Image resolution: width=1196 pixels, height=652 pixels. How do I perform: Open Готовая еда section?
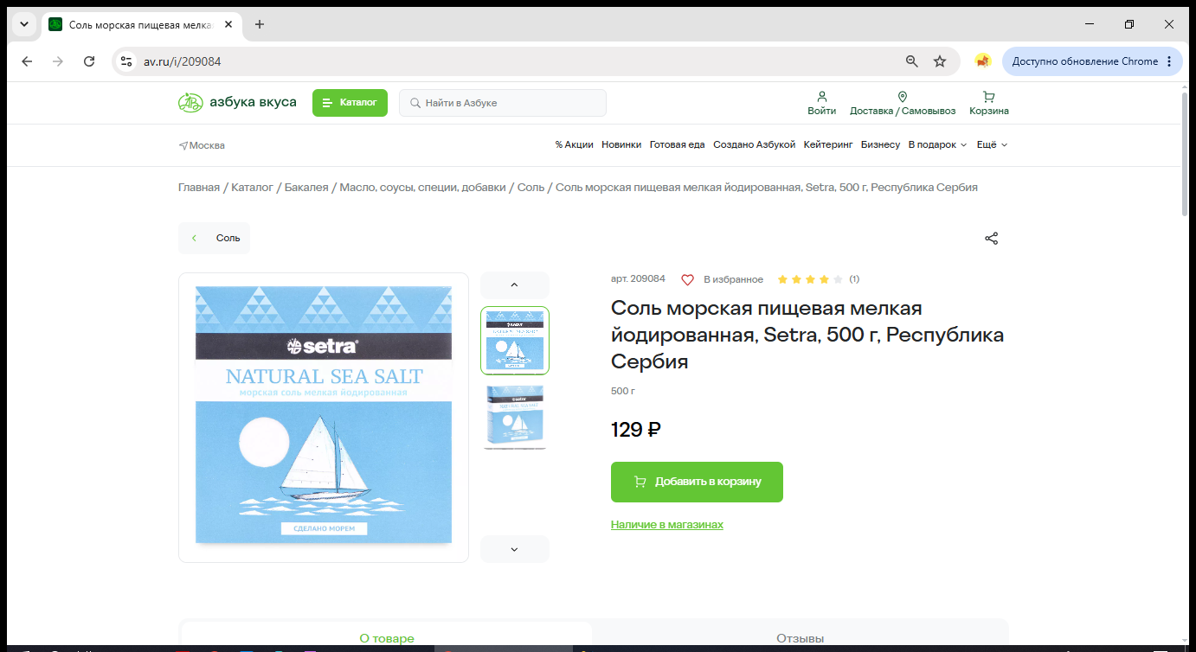pos(678,144)
